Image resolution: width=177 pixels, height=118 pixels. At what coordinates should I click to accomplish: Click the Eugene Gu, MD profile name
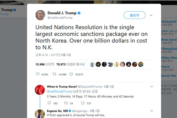pos(58,111)
